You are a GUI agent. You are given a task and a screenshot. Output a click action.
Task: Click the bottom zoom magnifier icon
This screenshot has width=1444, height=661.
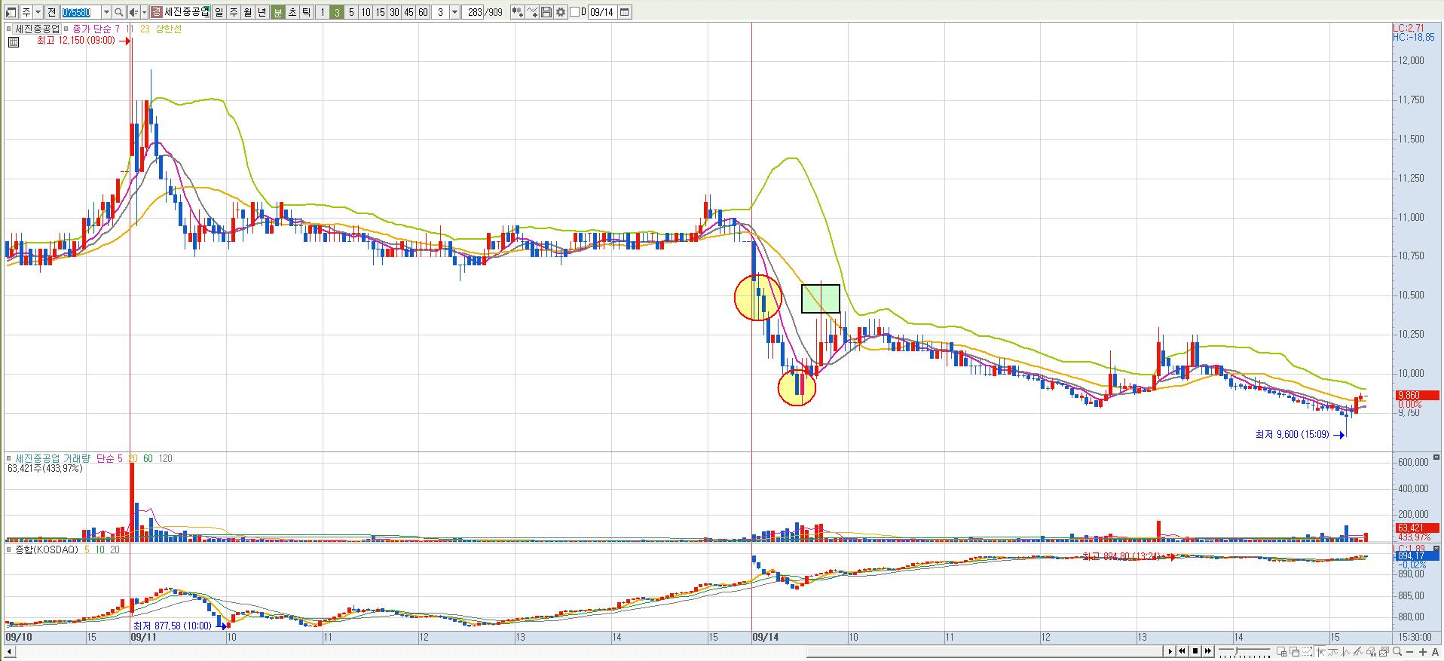(1397, 652)
